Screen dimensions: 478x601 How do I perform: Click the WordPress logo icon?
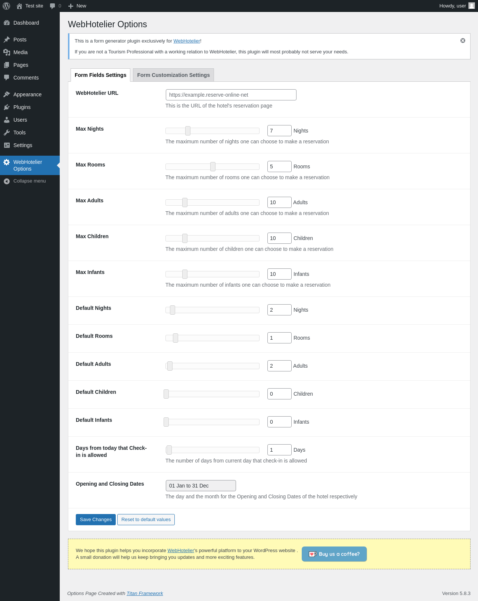click(x=6, y=6)
